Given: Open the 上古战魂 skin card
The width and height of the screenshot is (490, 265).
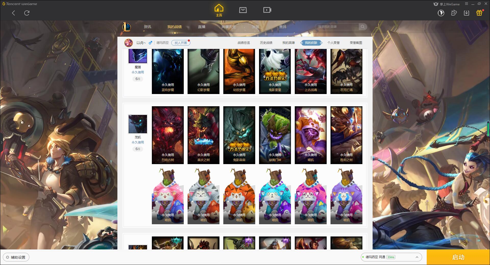Looking at the screenshot, I should [311, 72].
